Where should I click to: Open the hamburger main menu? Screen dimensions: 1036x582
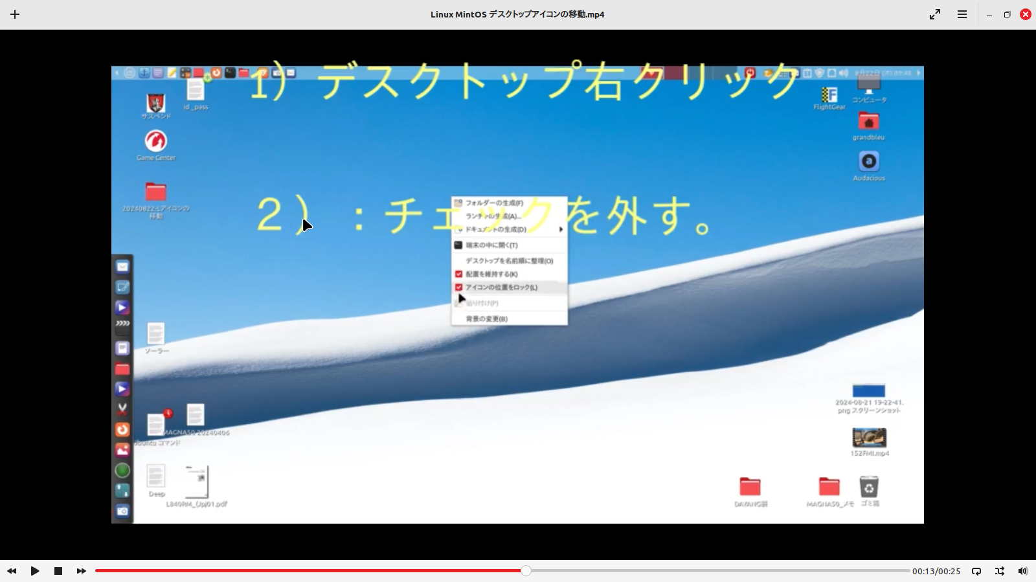point(962,14)
